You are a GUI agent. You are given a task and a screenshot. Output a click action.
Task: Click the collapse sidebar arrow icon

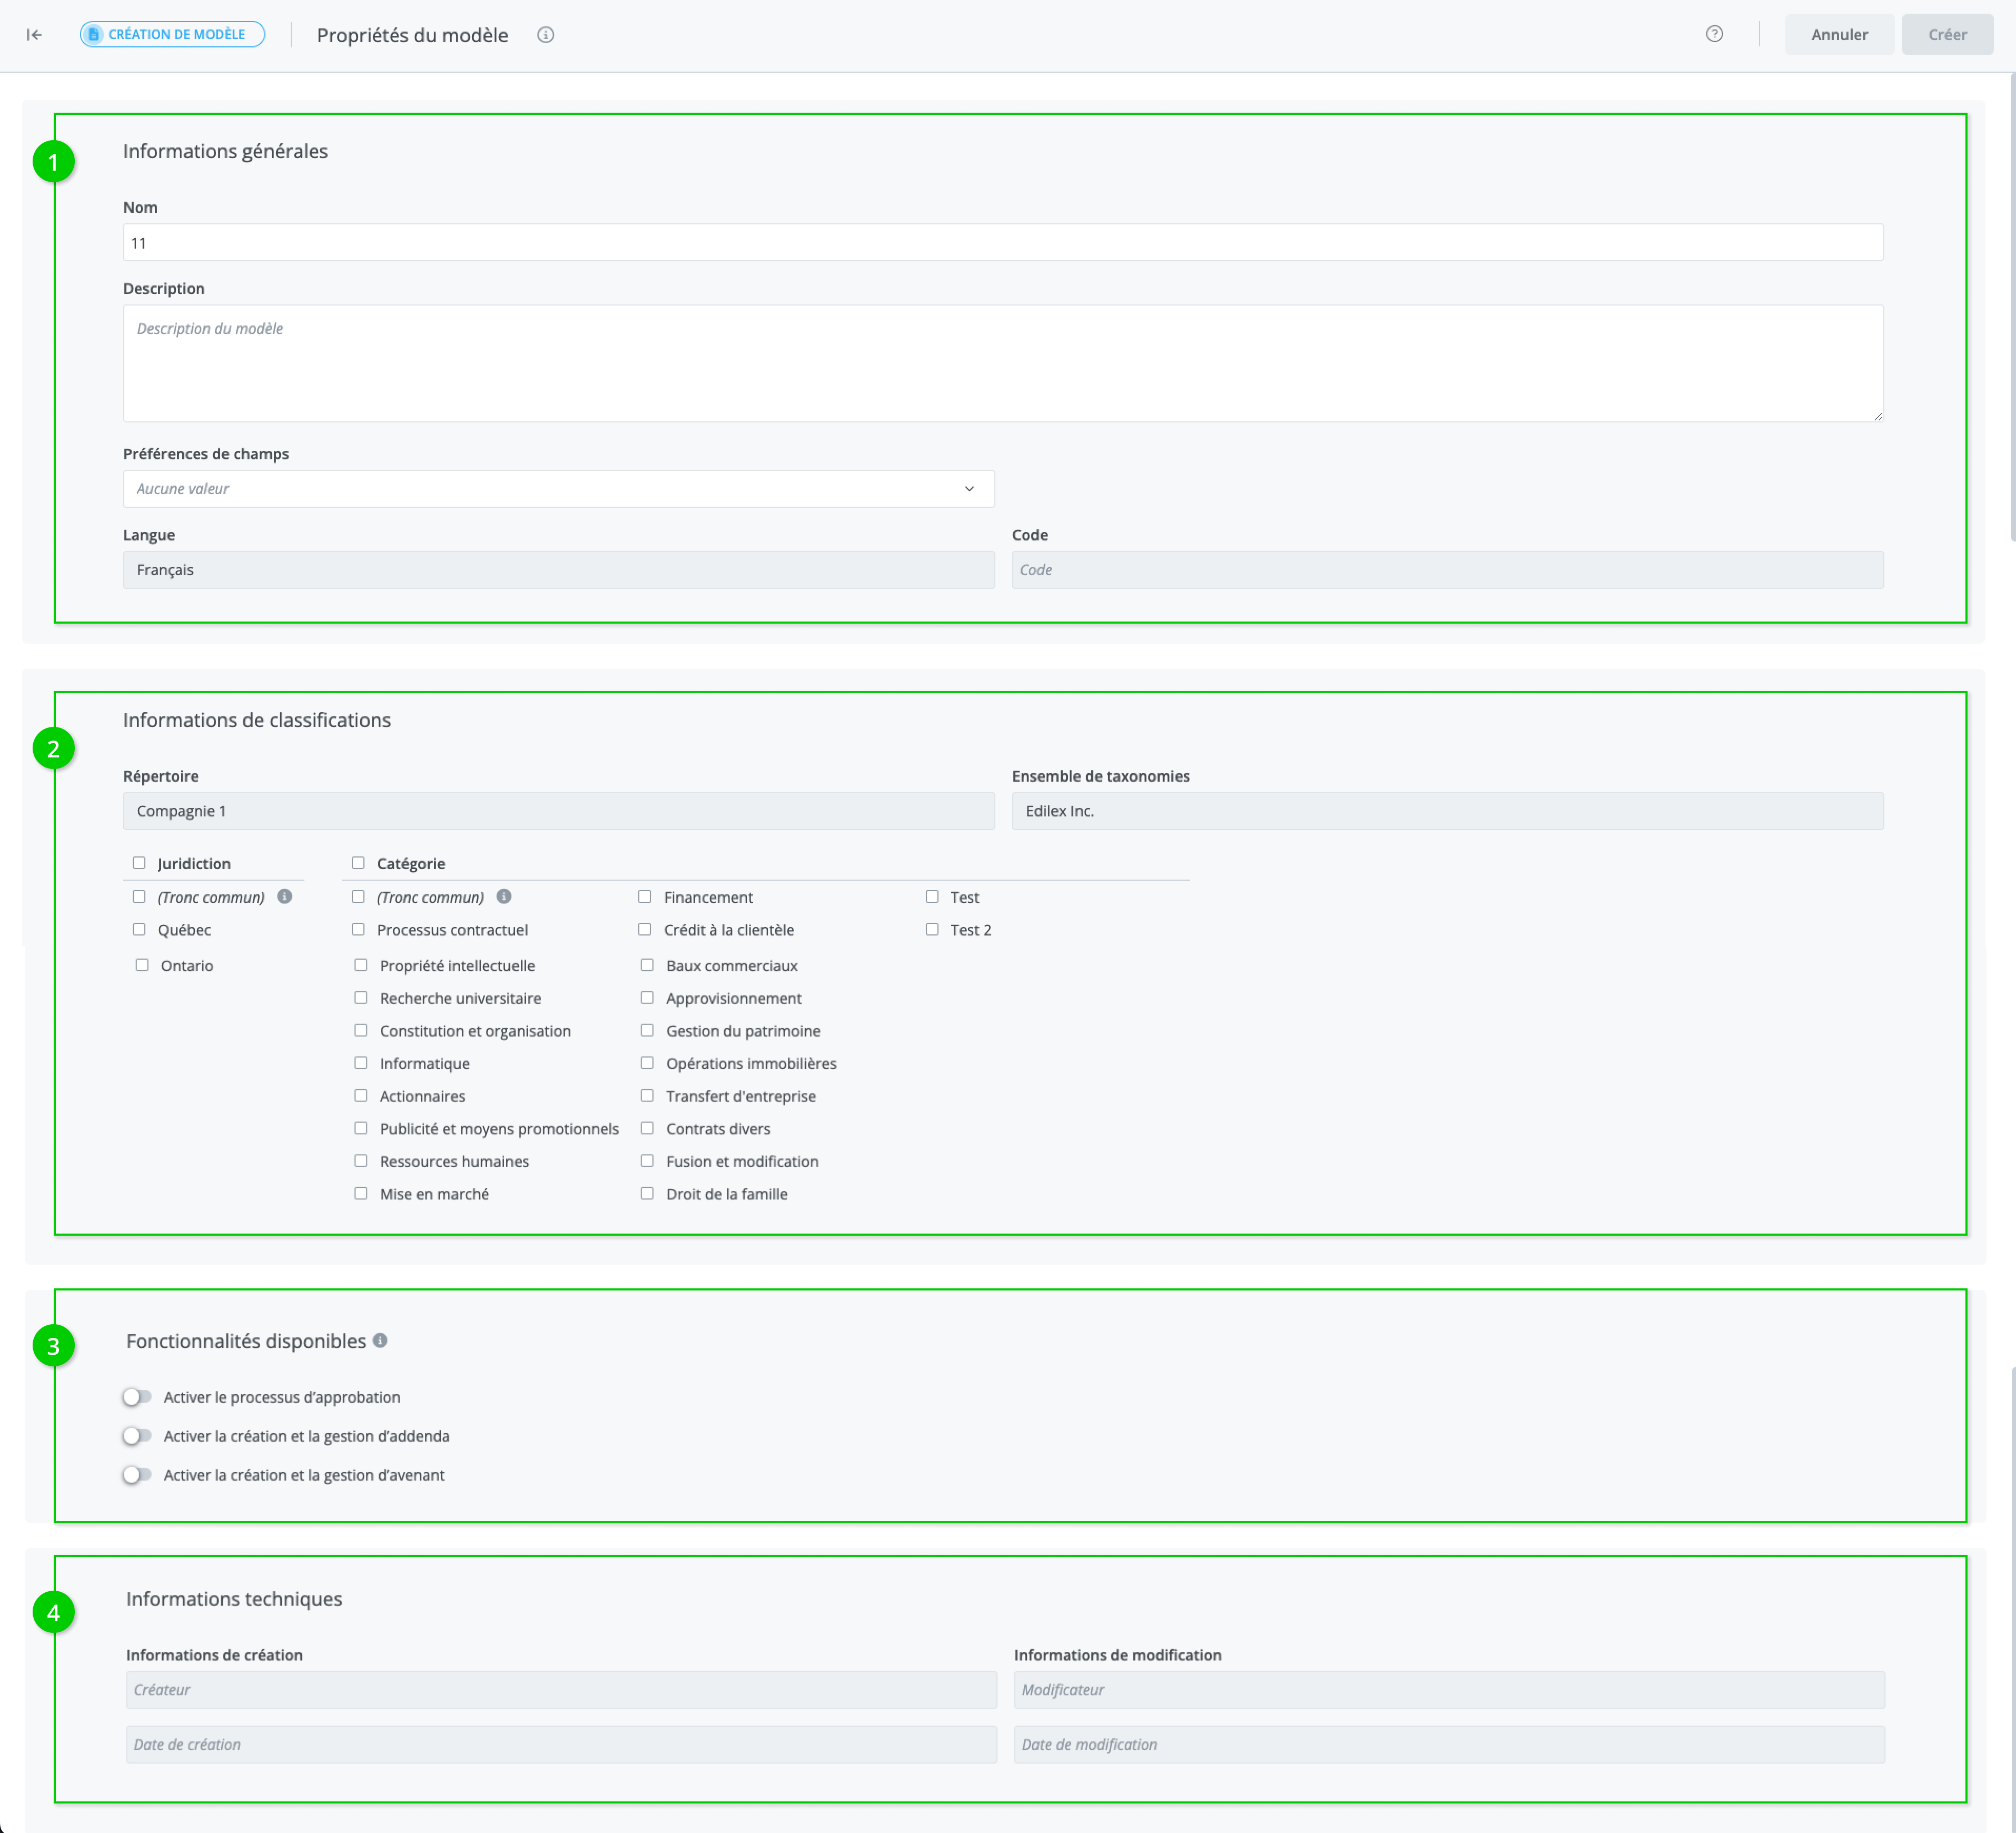[x=34, y=35]
